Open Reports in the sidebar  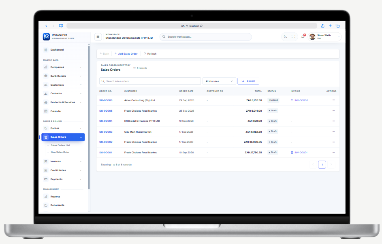point(63,197)
